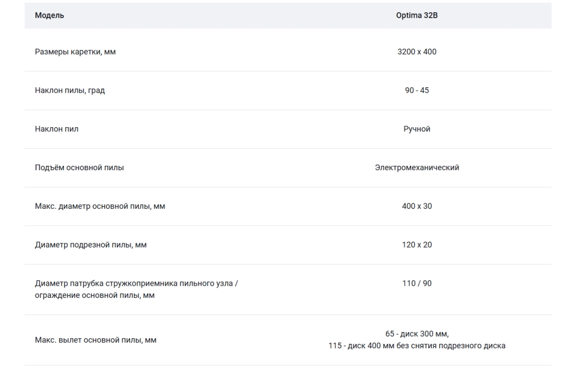Click "Диаметр подрезной пилы, мм" label
567x372 pixels.
tap(91, 245)
